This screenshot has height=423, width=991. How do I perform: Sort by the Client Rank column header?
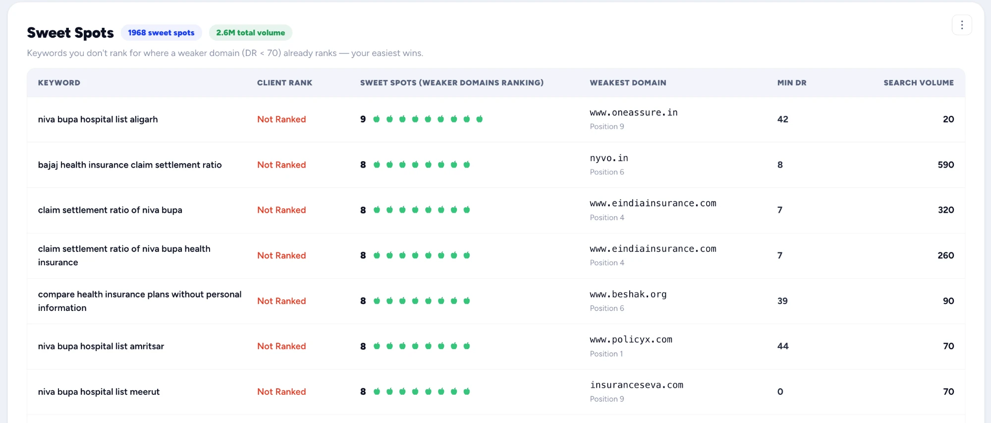(x=284, y=83)
